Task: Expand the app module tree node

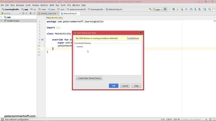Action: point(1,17)
